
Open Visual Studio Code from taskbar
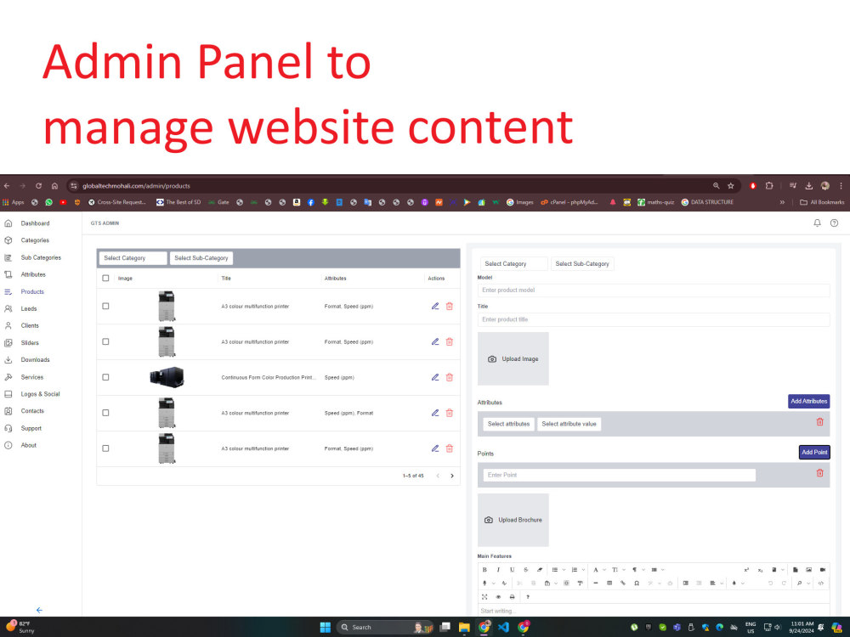click(x=503, y=627)
